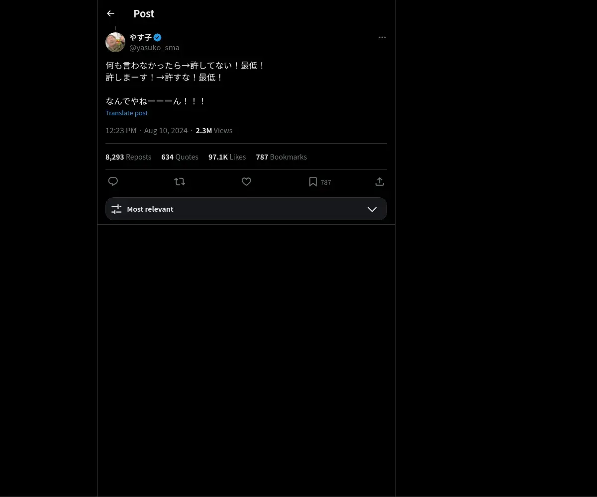Bookmark the post via the bookmark icon
This screenshot has height=497, width=597.
[x=313, y=182]
